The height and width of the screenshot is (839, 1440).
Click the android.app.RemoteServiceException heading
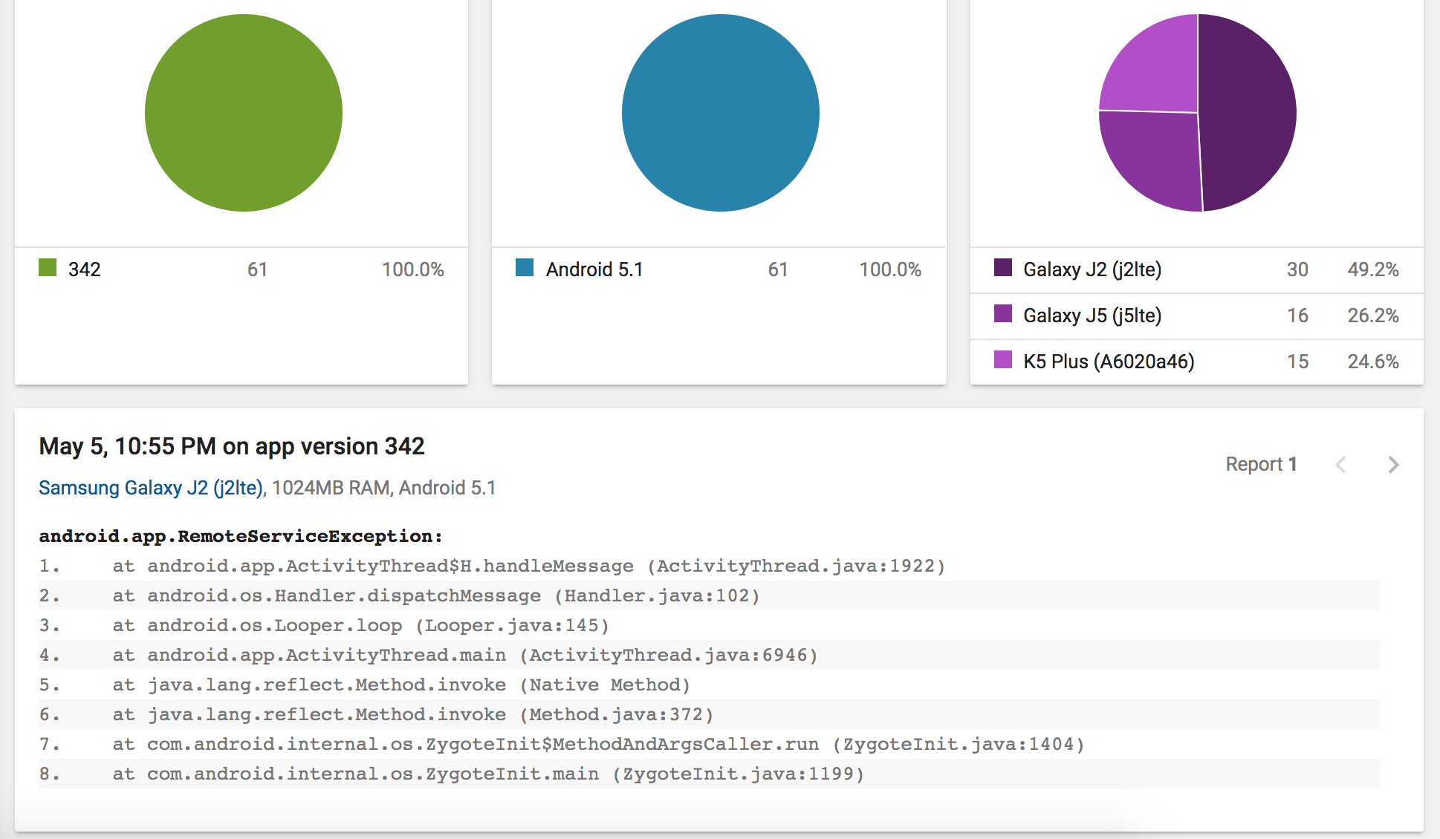pyautogui.click(x=240, y=536)
